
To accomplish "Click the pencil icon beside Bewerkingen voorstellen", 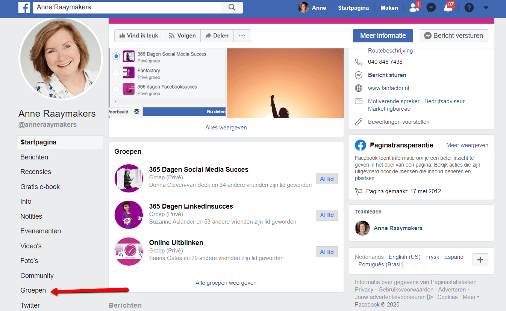I will pos(359,122).
